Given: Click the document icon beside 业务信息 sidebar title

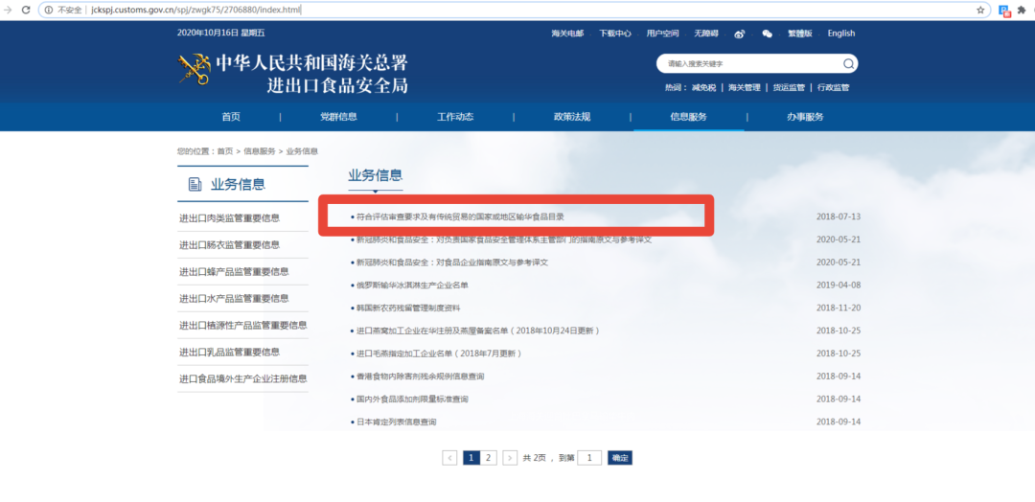Looking at the screenshot, I should pos(195,184).
